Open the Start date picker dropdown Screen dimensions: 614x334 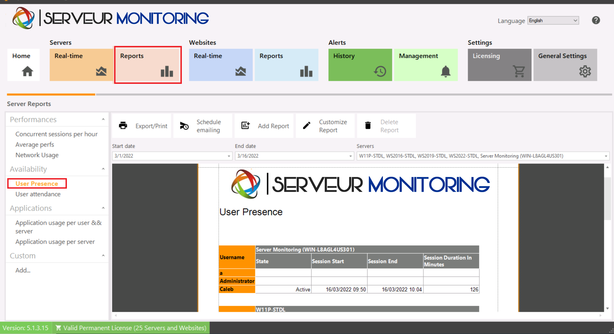pos(229,156)
